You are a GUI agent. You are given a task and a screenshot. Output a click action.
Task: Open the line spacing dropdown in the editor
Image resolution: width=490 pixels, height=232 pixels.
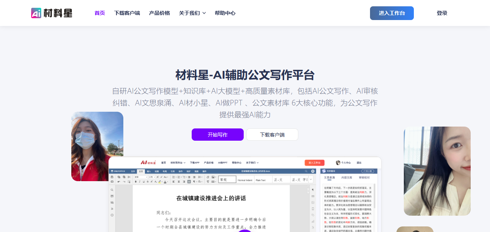point(200,177)
